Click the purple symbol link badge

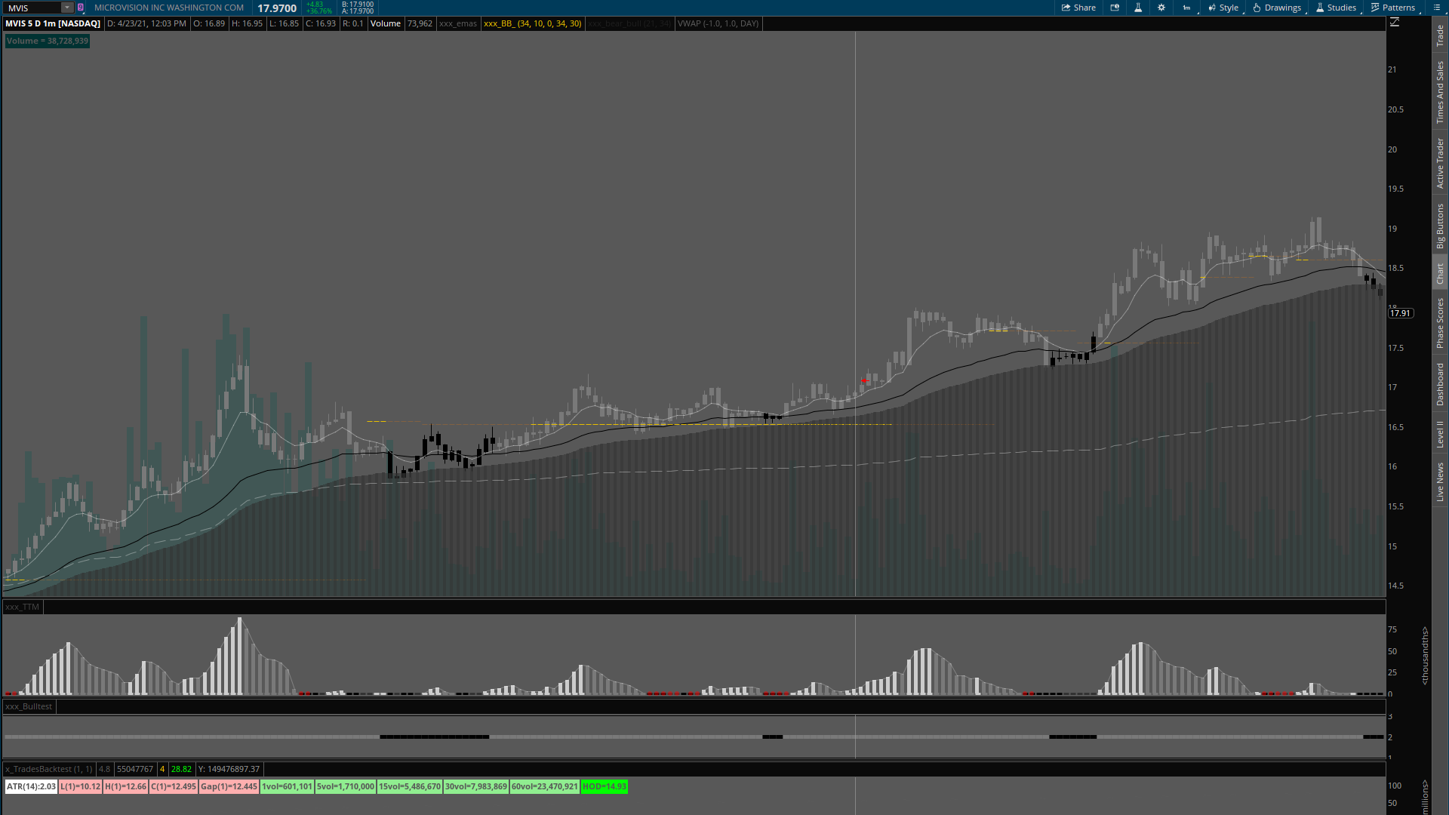[x=81, y=8]
